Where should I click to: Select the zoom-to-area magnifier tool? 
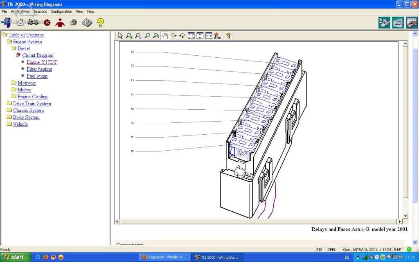tap(156, 36)
